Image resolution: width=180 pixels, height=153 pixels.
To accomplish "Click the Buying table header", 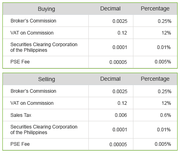I will (46, 9).
